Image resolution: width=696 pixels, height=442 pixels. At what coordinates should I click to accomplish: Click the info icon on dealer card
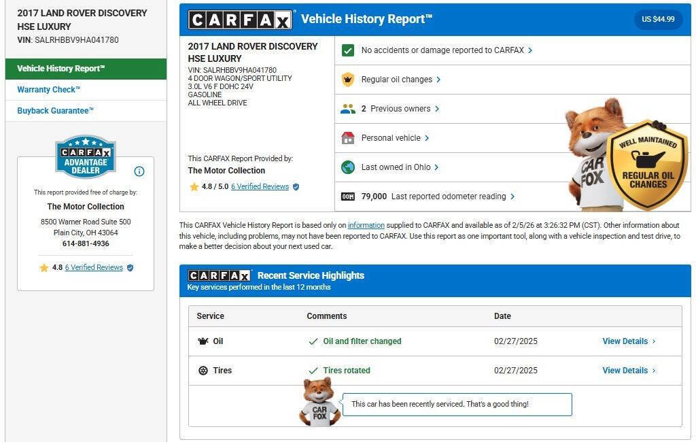[139, 171]
